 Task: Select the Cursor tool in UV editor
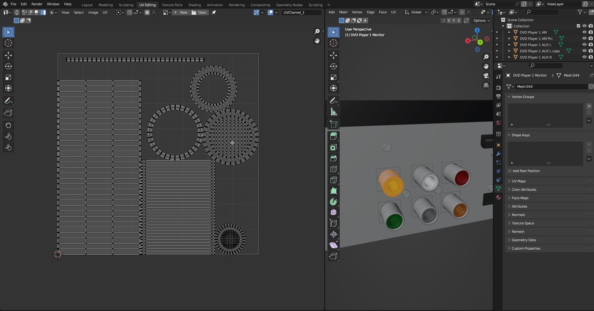(x=8, y=43)
